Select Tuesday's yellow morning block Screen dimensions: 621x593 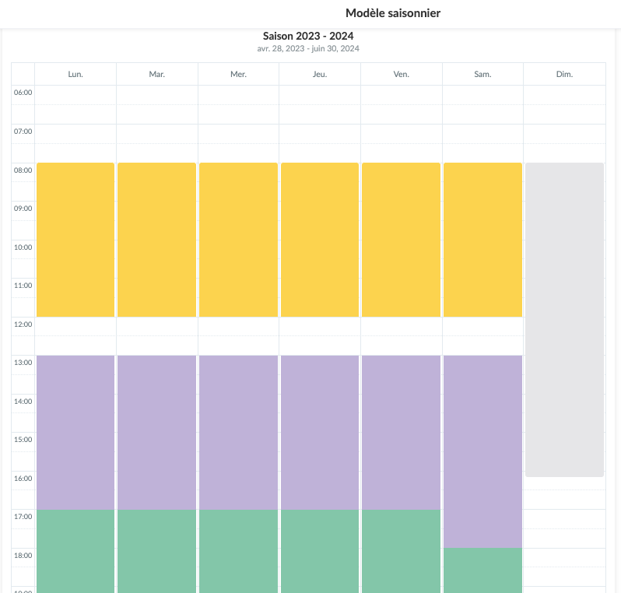156,240
